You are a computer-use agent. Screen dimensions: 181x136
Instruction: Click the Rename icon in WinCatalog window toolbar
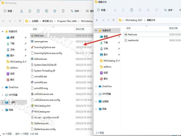click(x=46, y=11)
